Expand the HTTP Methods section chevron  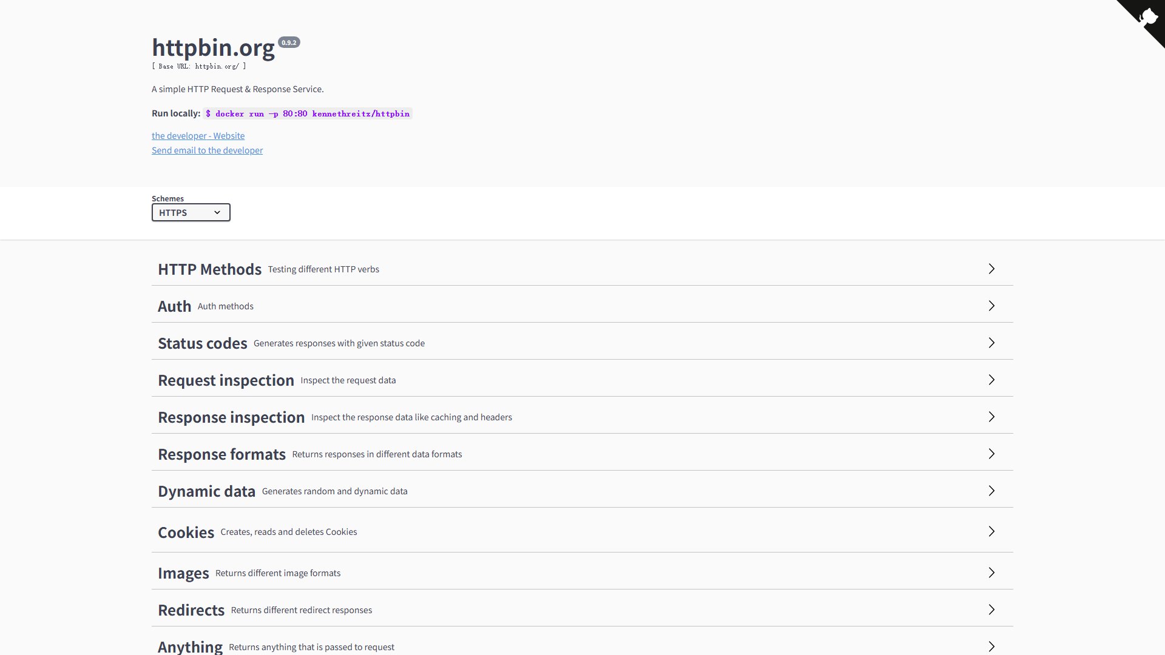click(x=991, y=269)
